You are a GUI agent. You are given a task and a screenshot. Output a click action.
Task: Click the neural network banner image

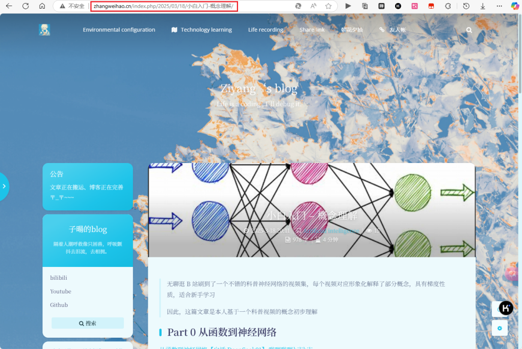pos(311,210)
